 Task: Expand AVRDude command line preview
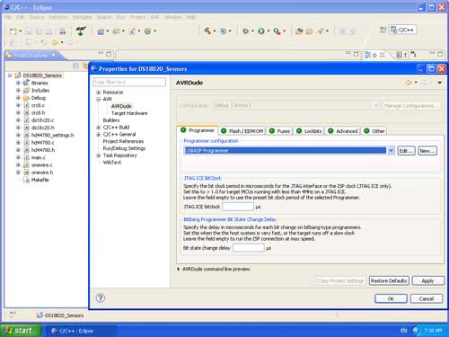click(179, 269)
